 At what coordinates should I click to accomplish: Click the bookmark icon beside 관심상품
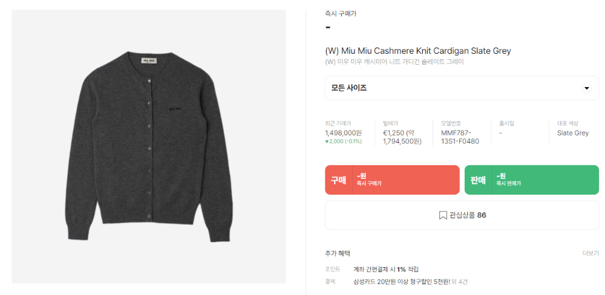pos(443,215)
